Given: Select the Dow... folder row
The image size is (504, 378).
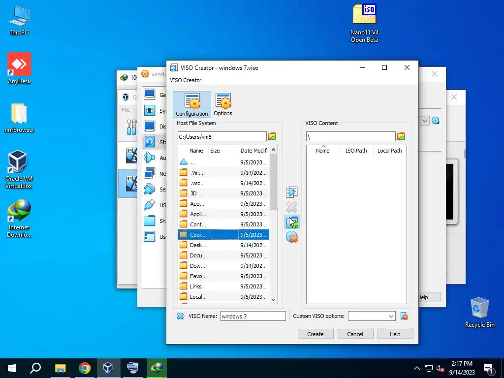Looking at the screenshot, I should [x=224, y=265].
